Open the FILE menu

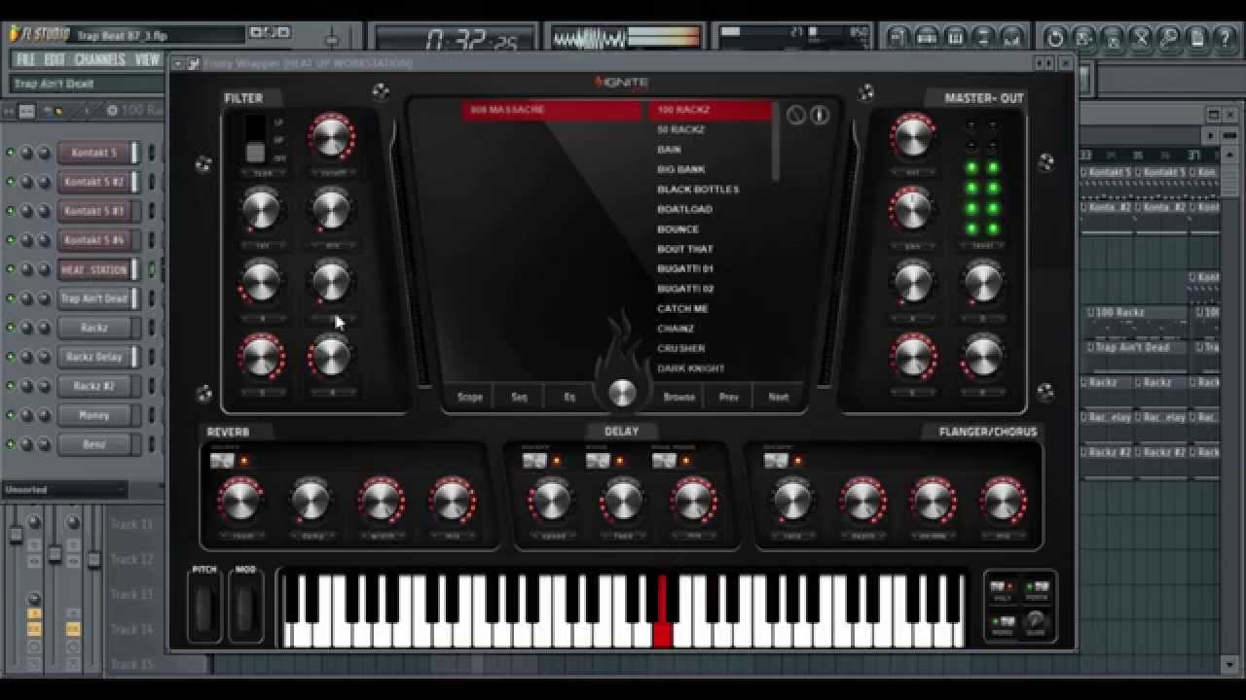24,60
